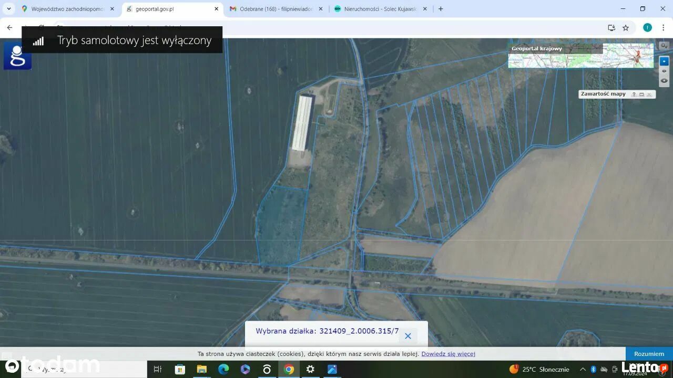This screenshot has height=378, width=673.
Task: Open a new browser tab
Action: pyautogui.click(x=441, y=9)
